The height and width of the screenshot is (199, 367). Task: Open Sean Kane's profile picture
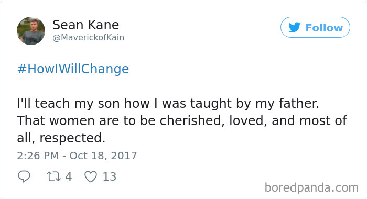31,31
